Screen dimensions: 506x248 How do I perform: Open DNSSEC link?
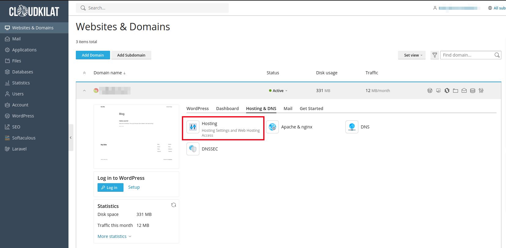coord(210,149)
